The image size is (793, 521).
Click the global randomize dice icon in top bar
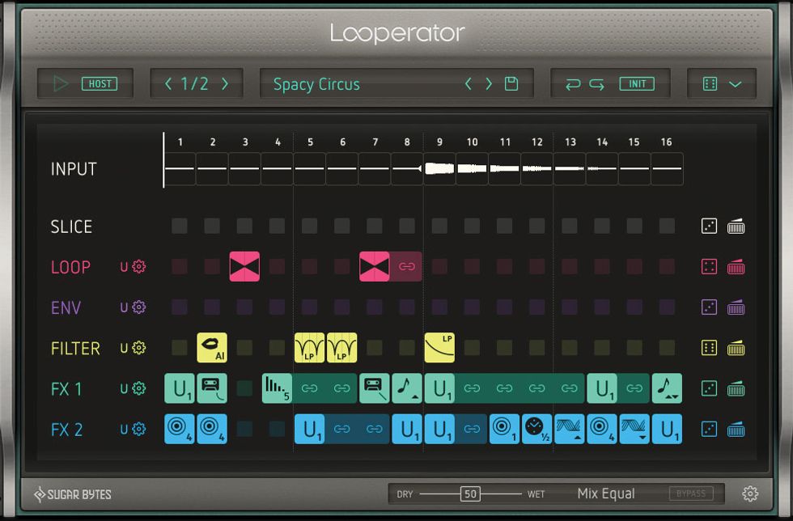click(710, 83)
